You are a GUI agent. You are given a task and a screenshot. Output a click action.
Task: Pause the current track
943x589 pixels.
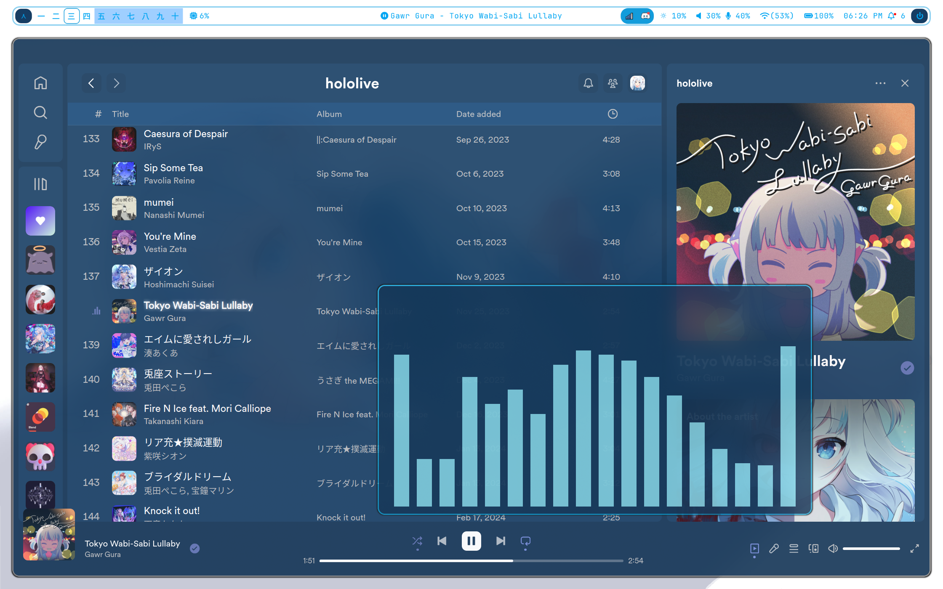click(471, 541)
